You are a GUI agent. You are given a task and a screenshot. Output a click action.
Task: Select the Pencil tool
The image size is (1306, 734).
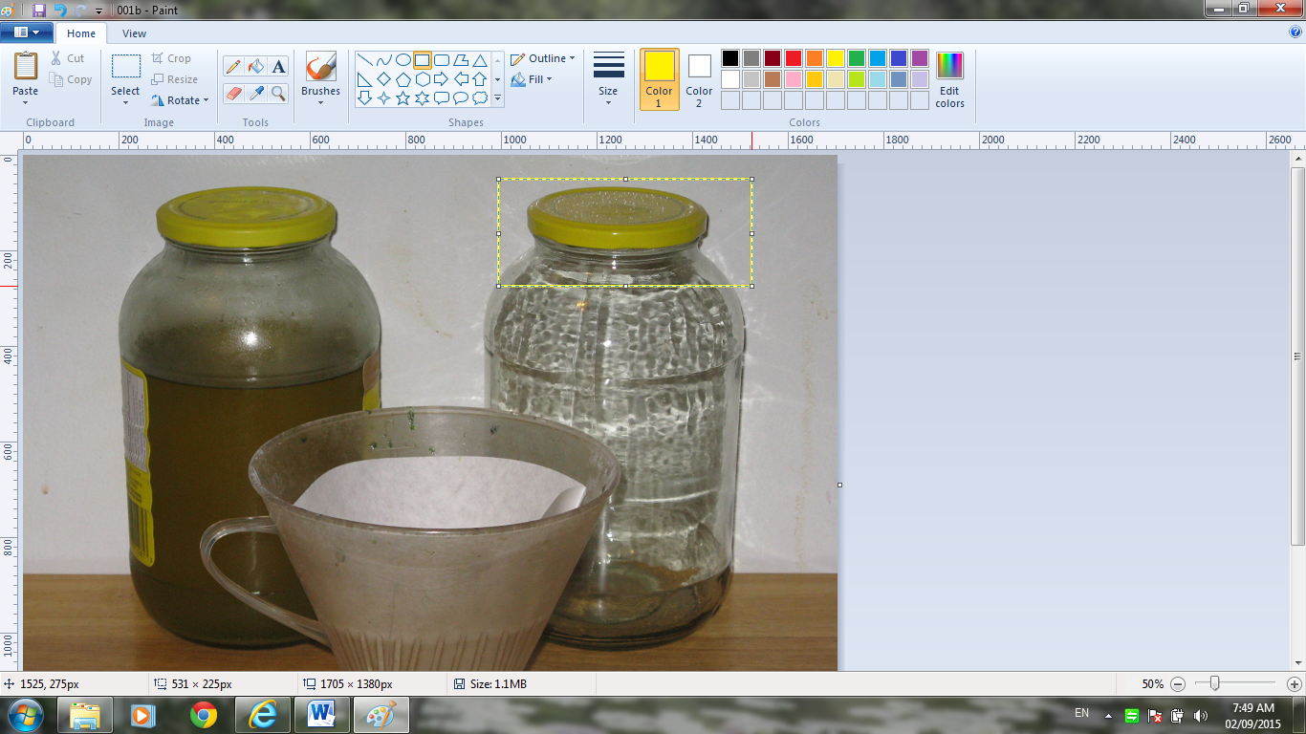pos(232,66)
